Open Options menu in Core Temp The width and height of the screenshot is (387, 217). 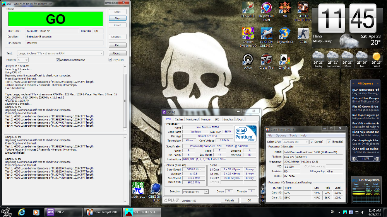click(281, 136)
